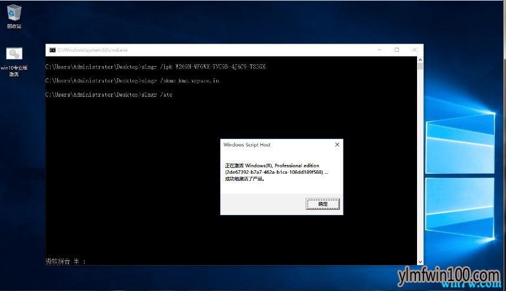Click the slmgr /skms kms.xspace.in line
This screenshot has width=506, height=291.
[x=133, y=81]
